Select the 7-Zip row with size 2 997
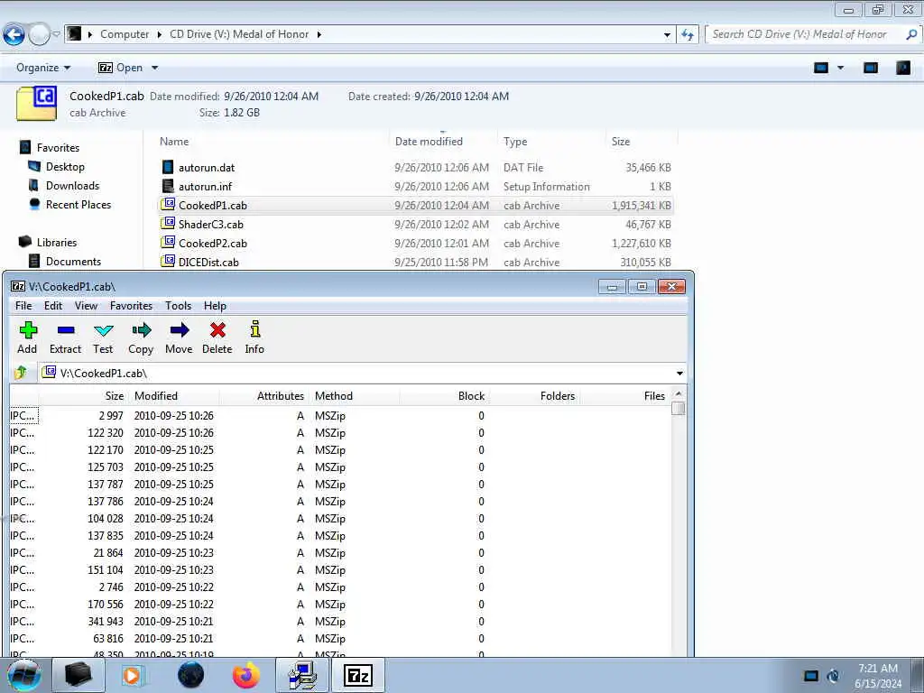924x693 pixels. click(x=340, y=416)
